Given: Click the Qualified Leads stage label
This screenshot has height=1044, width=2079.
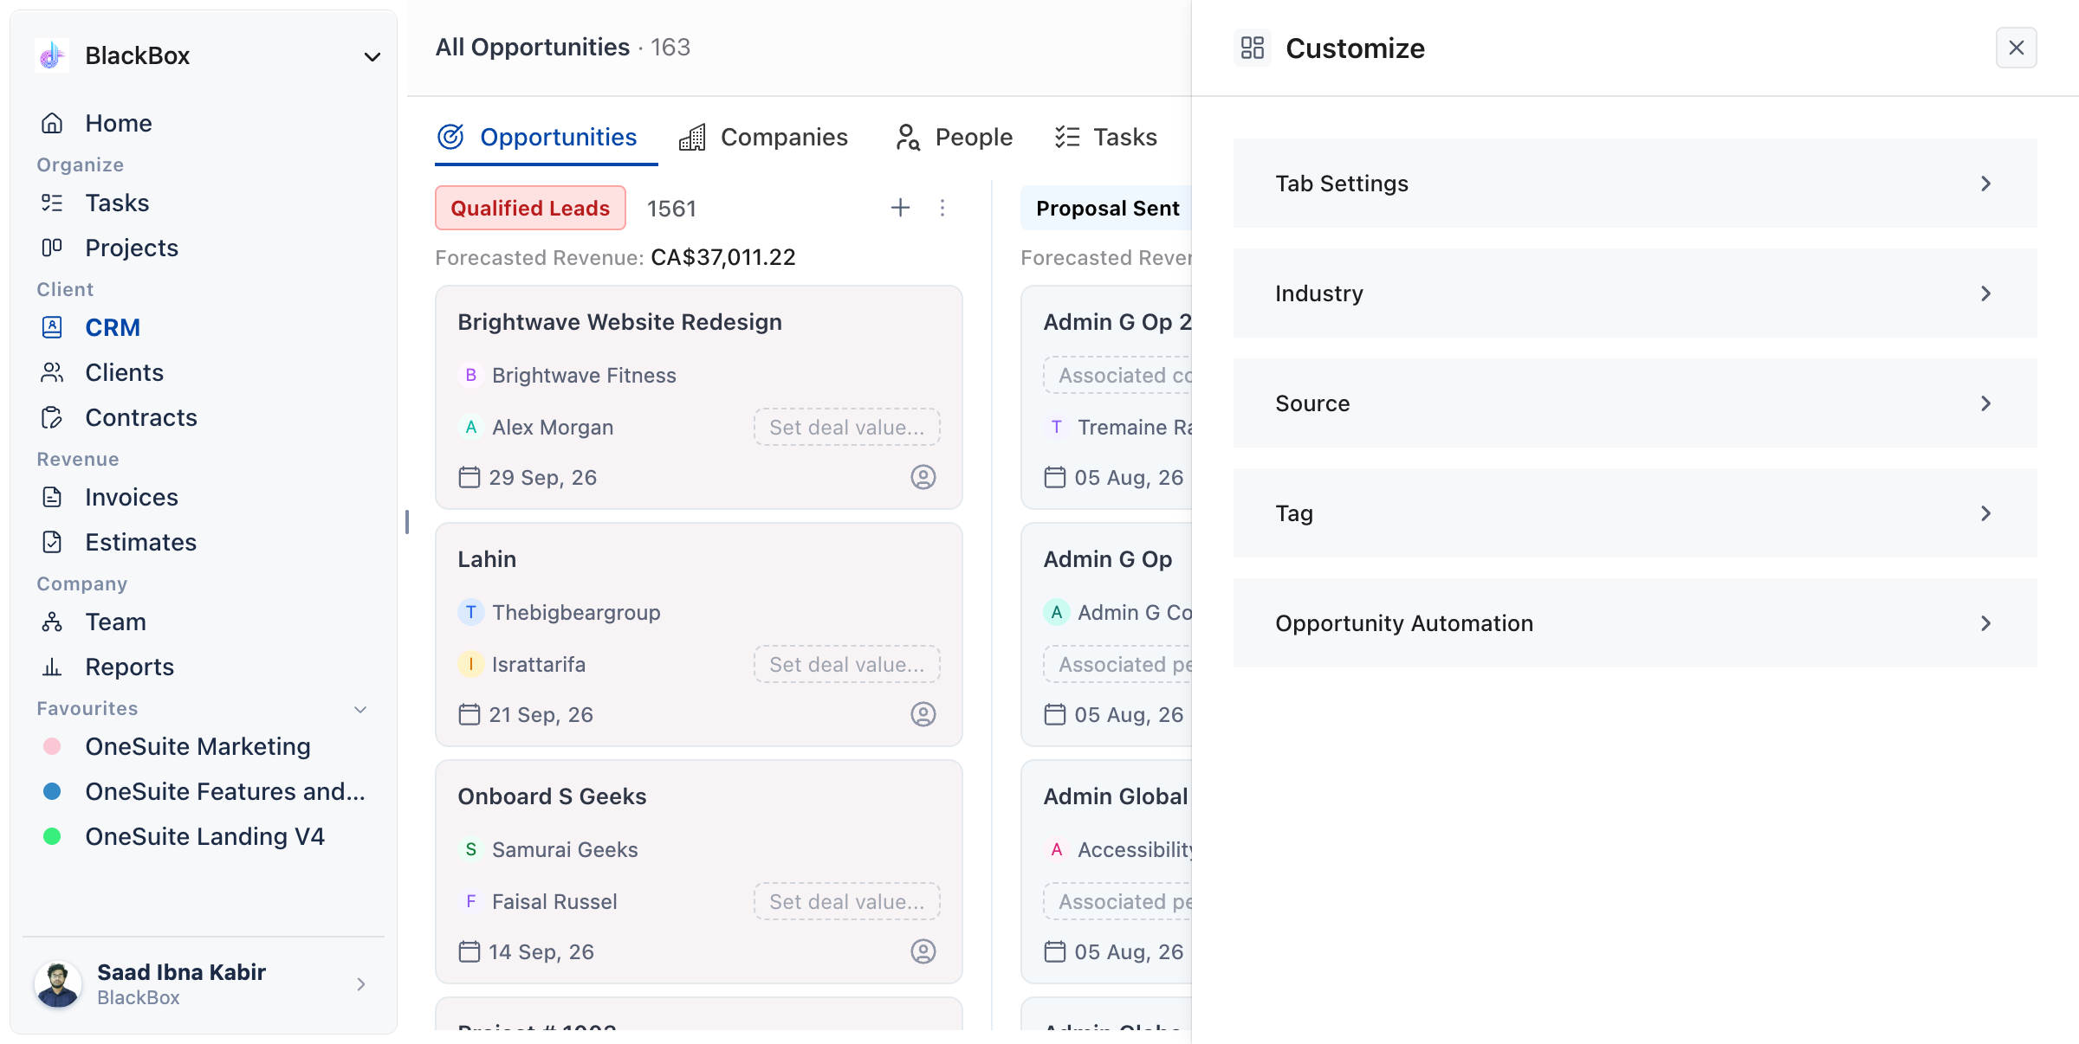Looking at the screenshot, I should coord(530,208).
